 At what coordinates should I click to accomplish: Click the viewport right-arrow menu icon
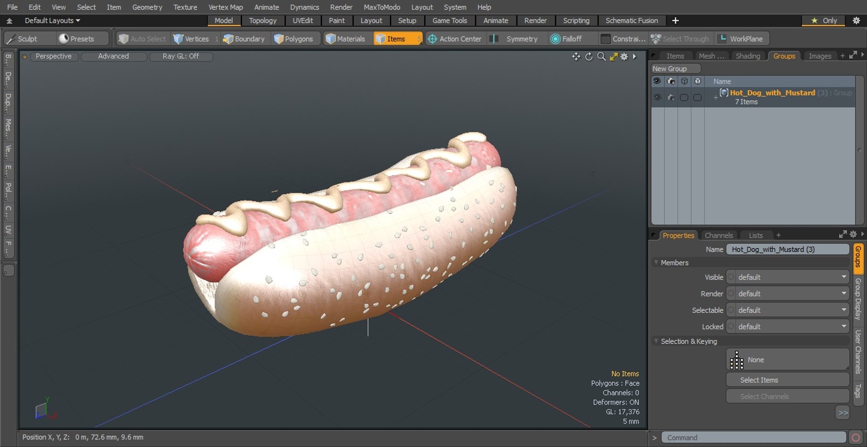(x=634, y=56)
